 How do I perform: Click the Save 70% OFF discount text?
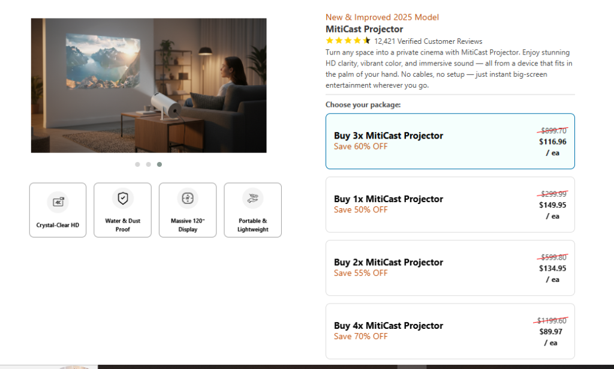(x=360, y=337)
